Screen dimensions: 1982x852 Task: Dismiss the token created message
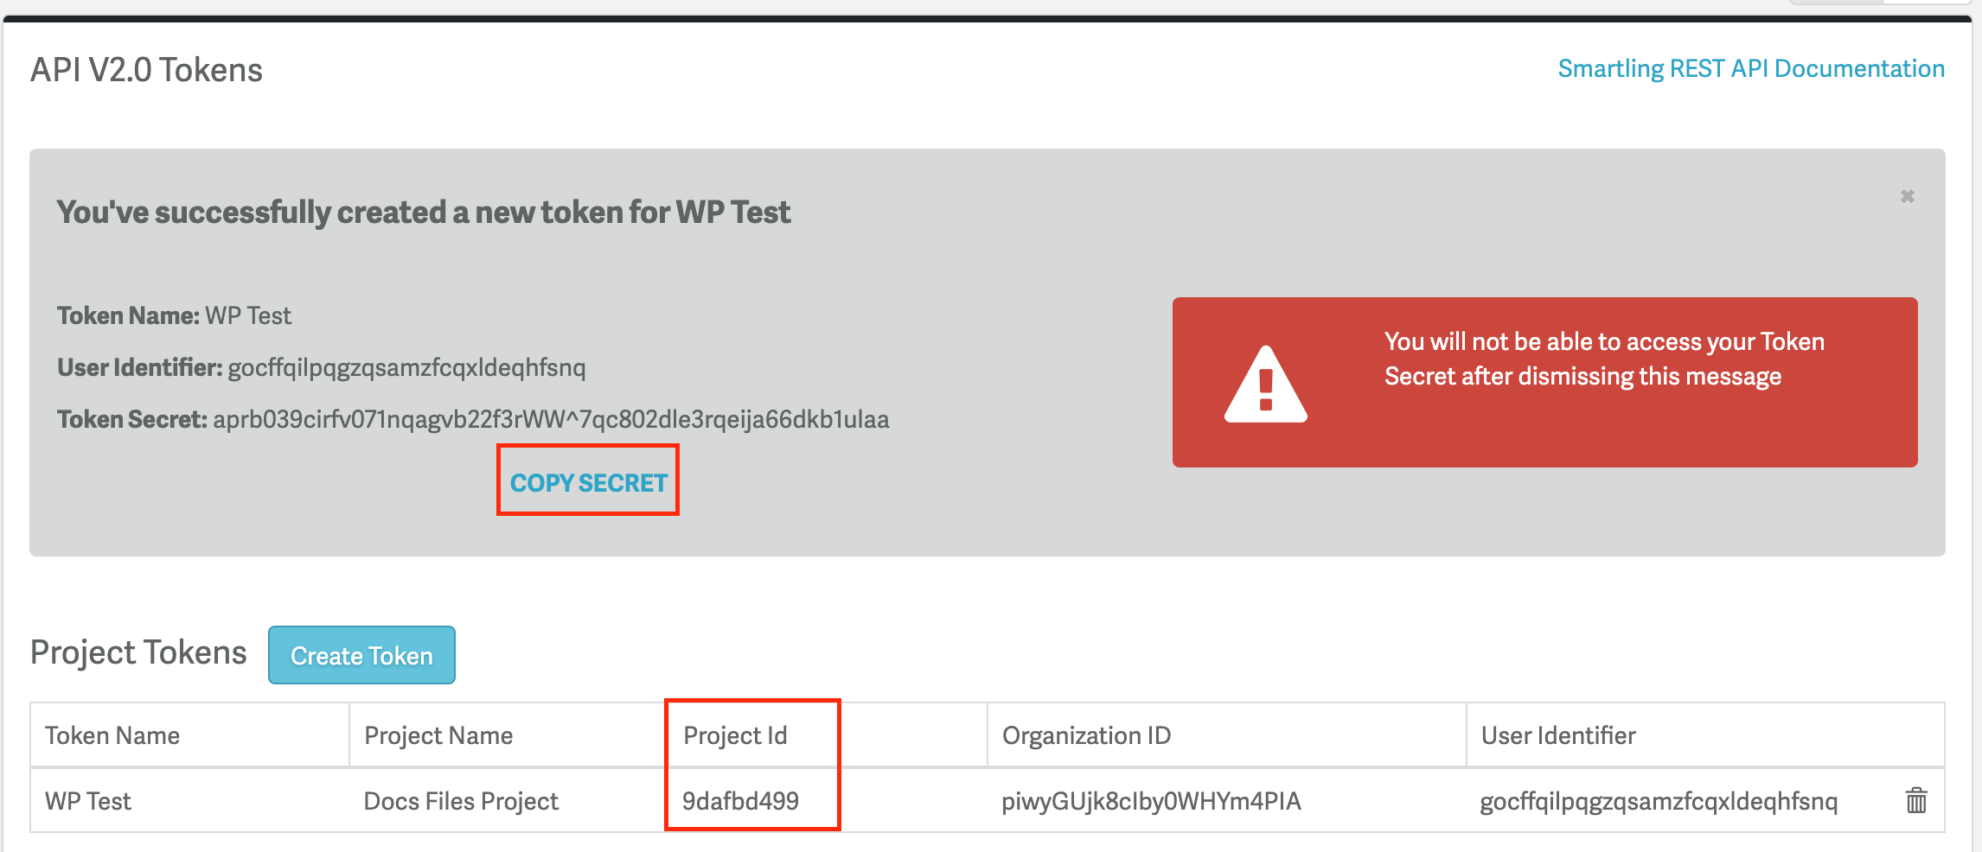tap(1907, 196)
